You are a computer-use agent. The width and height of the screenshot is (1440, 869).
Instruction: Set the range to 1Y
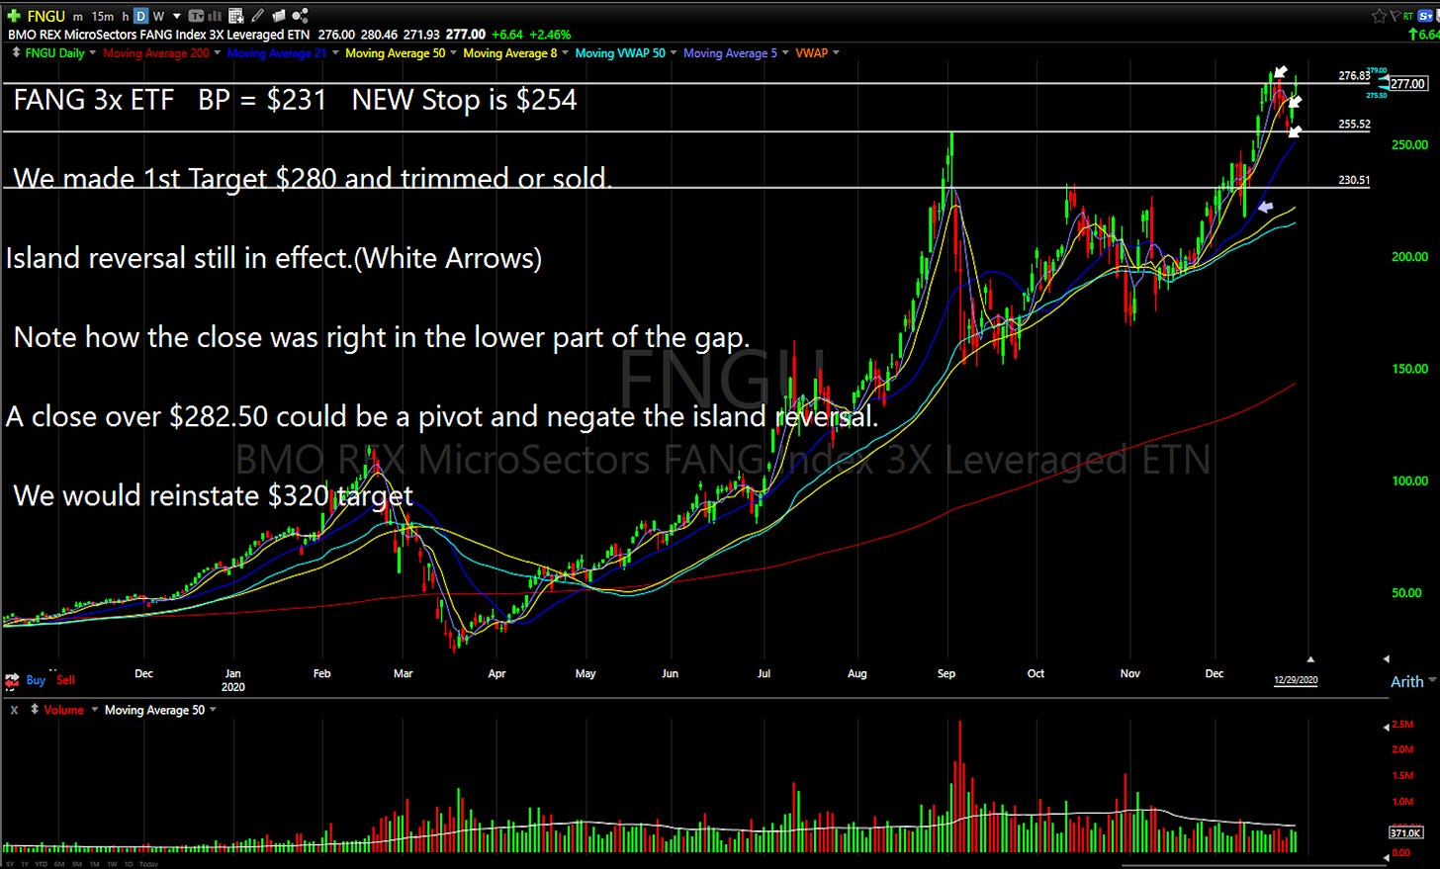click(x=25, y=864)
